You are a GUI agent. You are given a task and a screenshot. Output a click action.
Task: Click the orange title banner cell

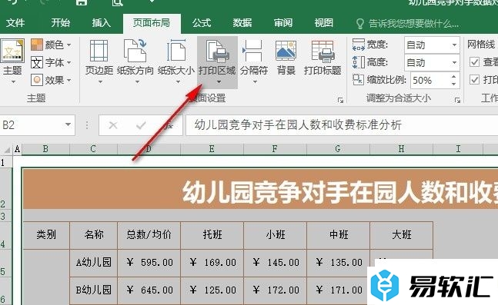[x=260, y=189]
